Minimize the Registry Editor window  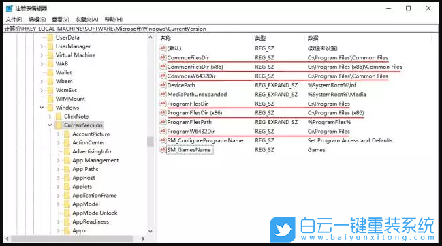388,8
